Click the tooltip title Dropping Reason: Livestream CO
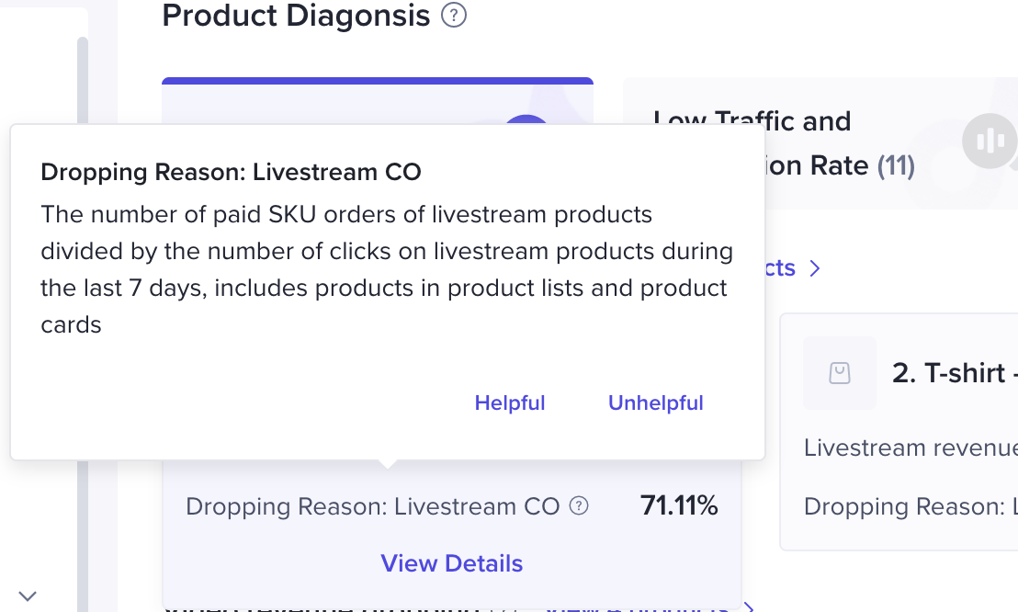 (x=231, y=172)
